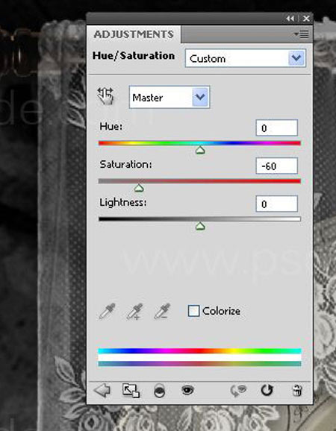Toggle layer visibility eye icon
336x431 pixels.
point(187,390)
